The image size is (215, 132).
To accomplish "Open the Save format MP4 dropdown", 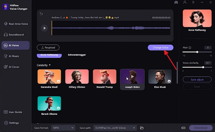I will tap(63, 128).
